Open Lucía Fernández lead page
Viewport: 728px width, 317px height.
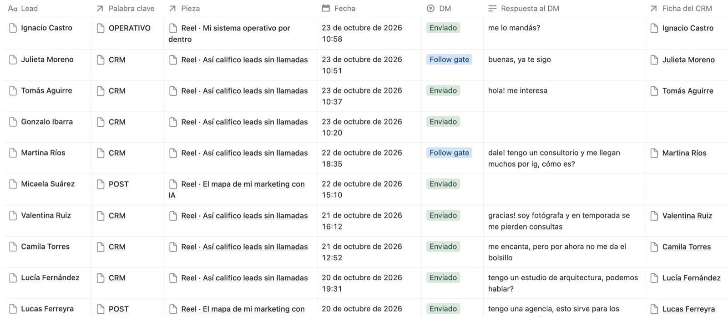[x=50, y=277]
